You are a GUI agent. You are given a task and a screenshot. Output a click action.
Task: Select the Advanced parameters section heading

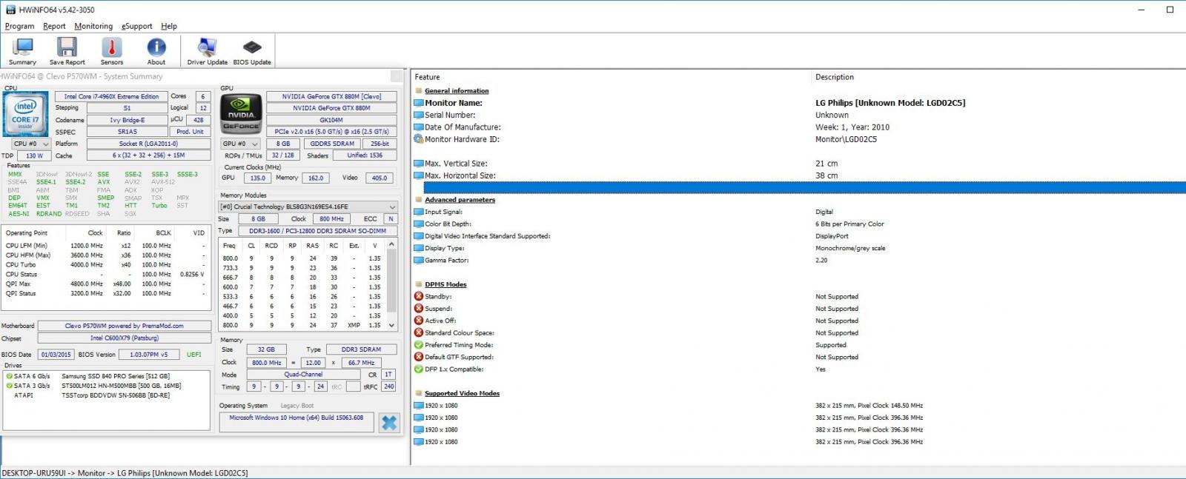[x=460, y=200]
